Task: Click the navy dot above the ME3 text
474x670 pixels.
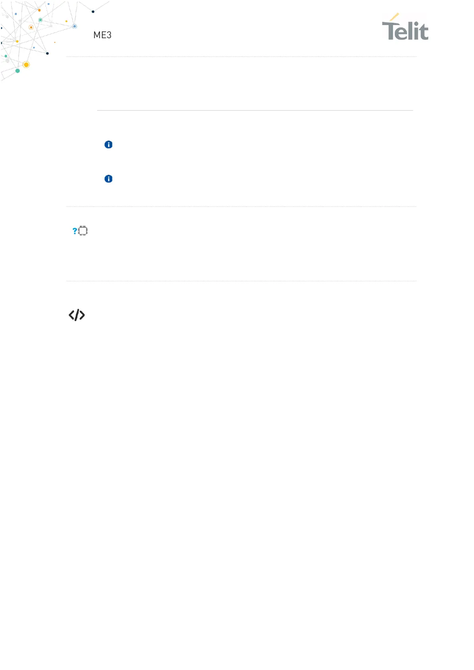Action: (93, 12)
